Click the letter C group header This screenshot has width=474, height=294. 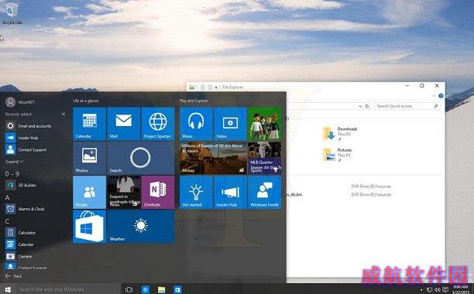pos(7,221)
